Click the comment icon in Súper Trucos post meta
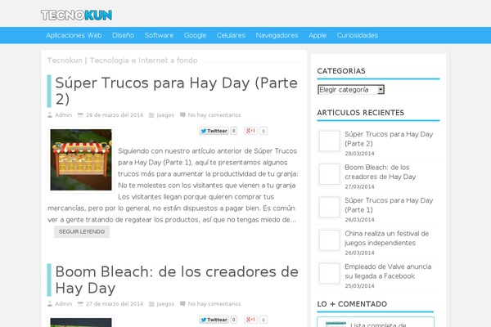This screenshot has height=327, width=491. point(182,114)
